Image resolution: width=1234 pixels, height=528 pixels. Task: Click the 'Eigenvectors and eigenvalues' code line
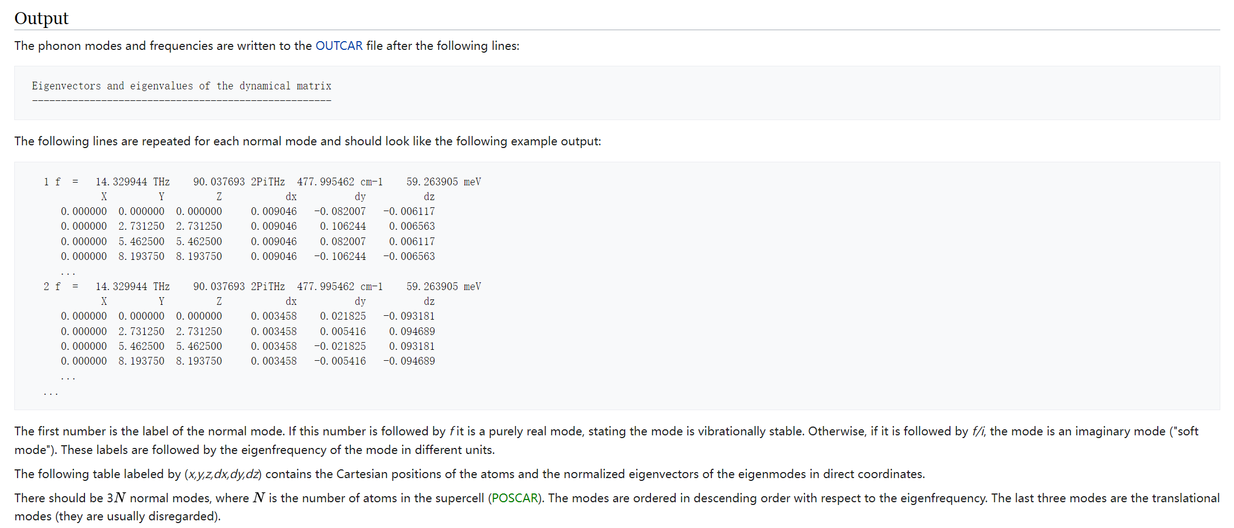pyautogui.click(x=182, y=86)
